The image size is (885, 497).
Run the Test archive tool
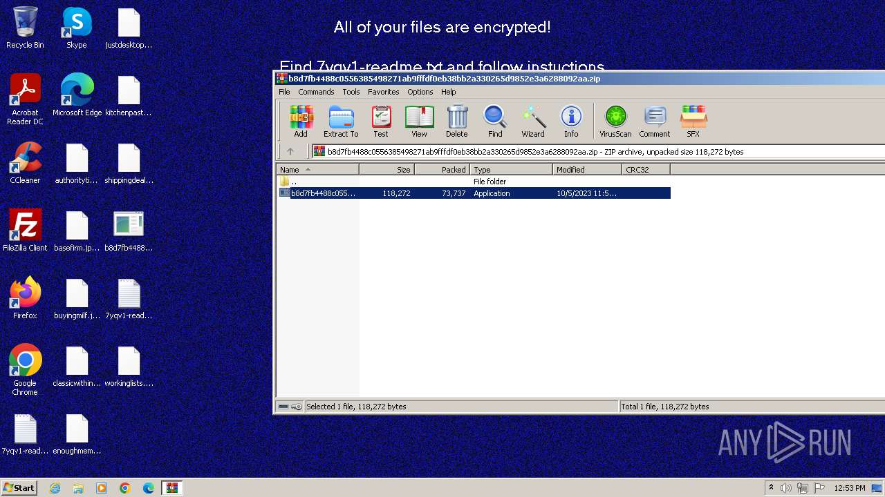381,121
